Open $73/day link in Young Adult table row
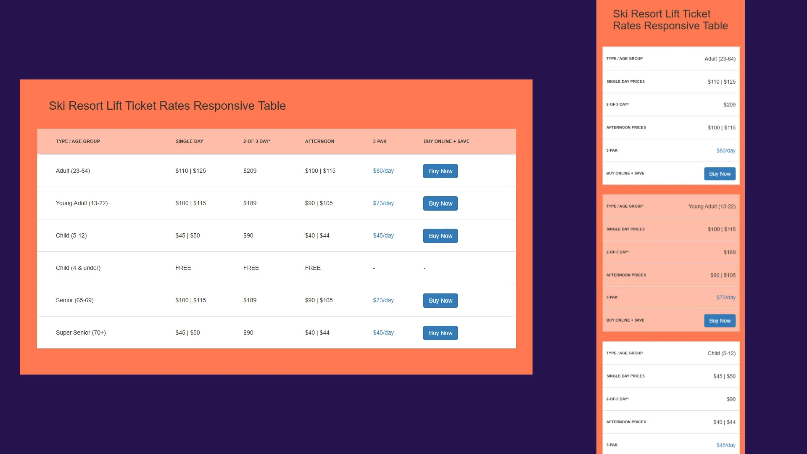Image resolution: width=807 pixels, height=454 pixels. [x=383, y=203]
